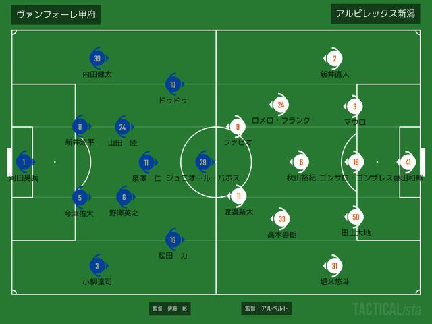Click player name label 秋山裕紀
The width and height of the screenshot is (432, 324).
click(x=302, y=178)
